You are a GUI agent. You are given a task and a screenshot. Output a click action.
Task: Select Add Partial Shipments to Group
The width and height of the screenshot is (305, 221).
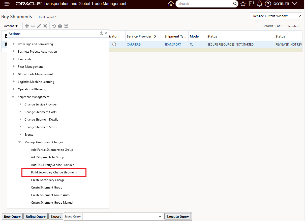(52, 150)
